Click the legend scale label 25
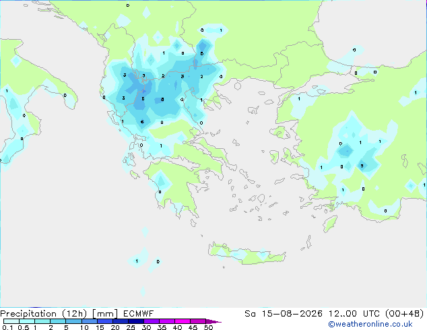 [131, 327]
